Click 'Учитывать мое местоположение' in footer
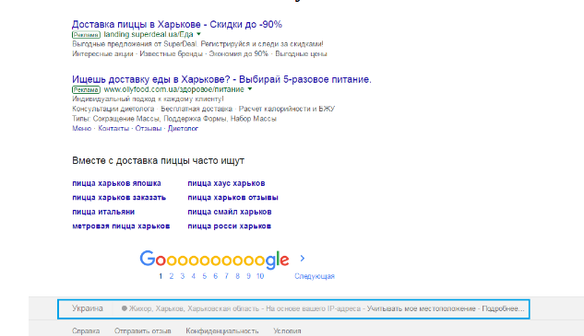 (x=422, y=308)
